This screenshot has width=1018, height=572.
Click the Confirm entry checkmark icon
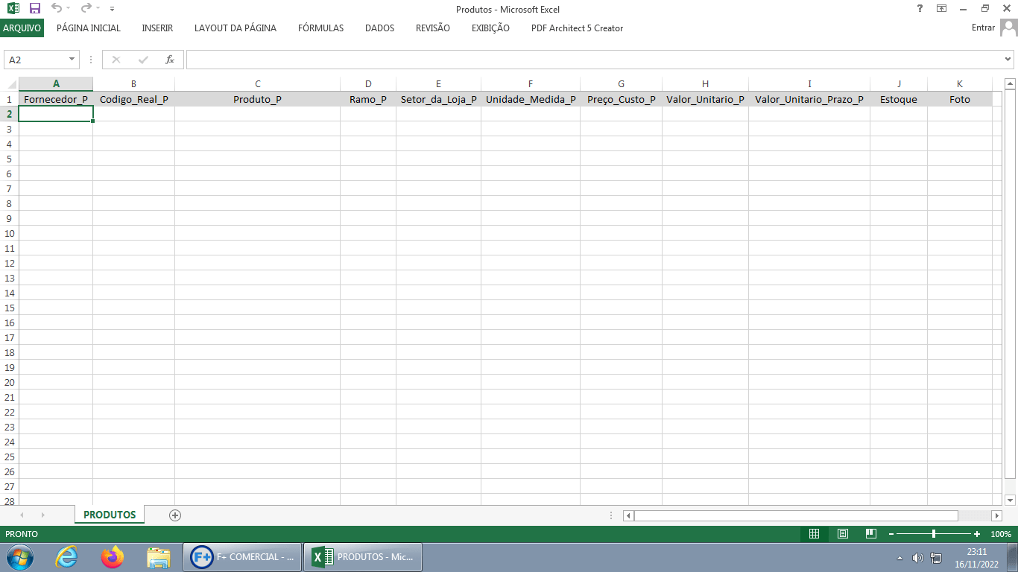[x=143, y=60]
